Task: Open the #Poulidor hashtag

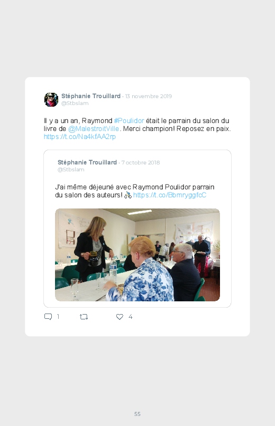Action: [x=129, y=120]
